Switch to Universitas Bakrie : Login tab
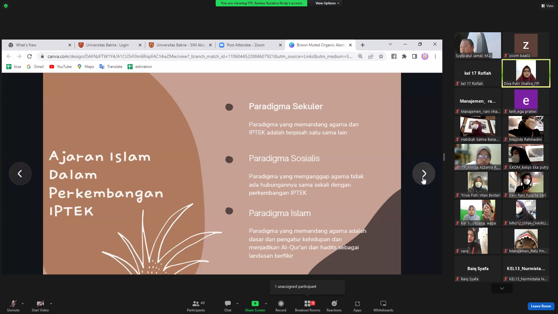The height and width of the screenshot is (314, 558). click(108, 45)
